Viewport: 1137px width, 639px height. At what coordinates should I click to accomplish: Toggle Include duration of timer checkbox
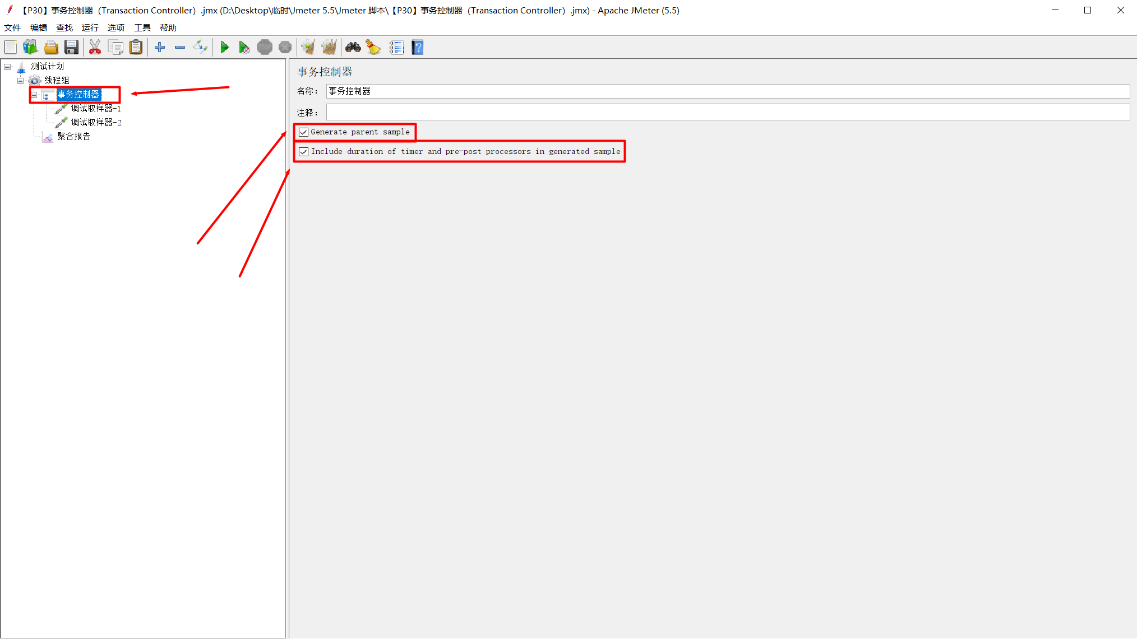tap(303, 152)
